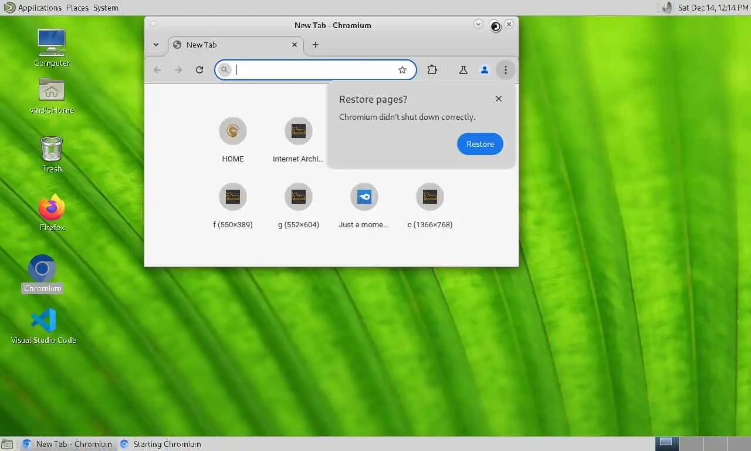Click the Starting Chromium taskbar entry

[160, 444]
